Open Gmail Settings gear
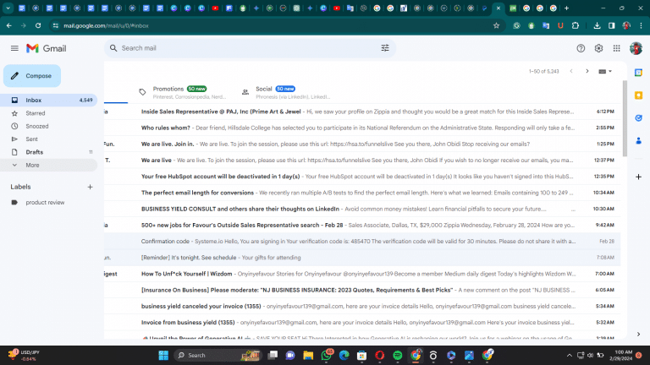650x365 pixels. pyautogui.click(x=598, y=48)
